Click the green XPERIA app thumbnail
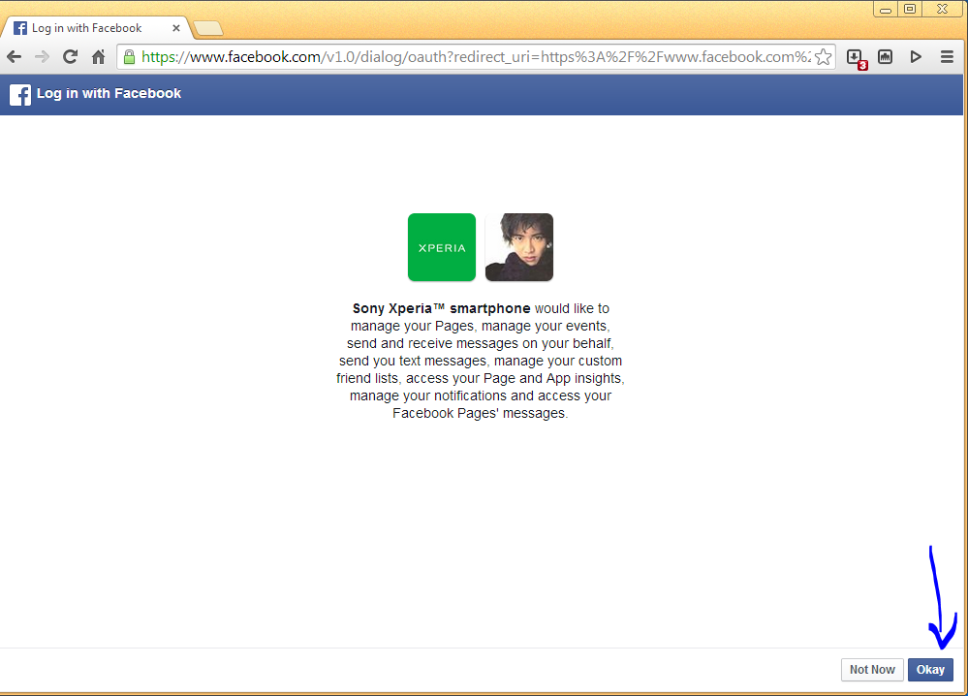 coord(442,247)
